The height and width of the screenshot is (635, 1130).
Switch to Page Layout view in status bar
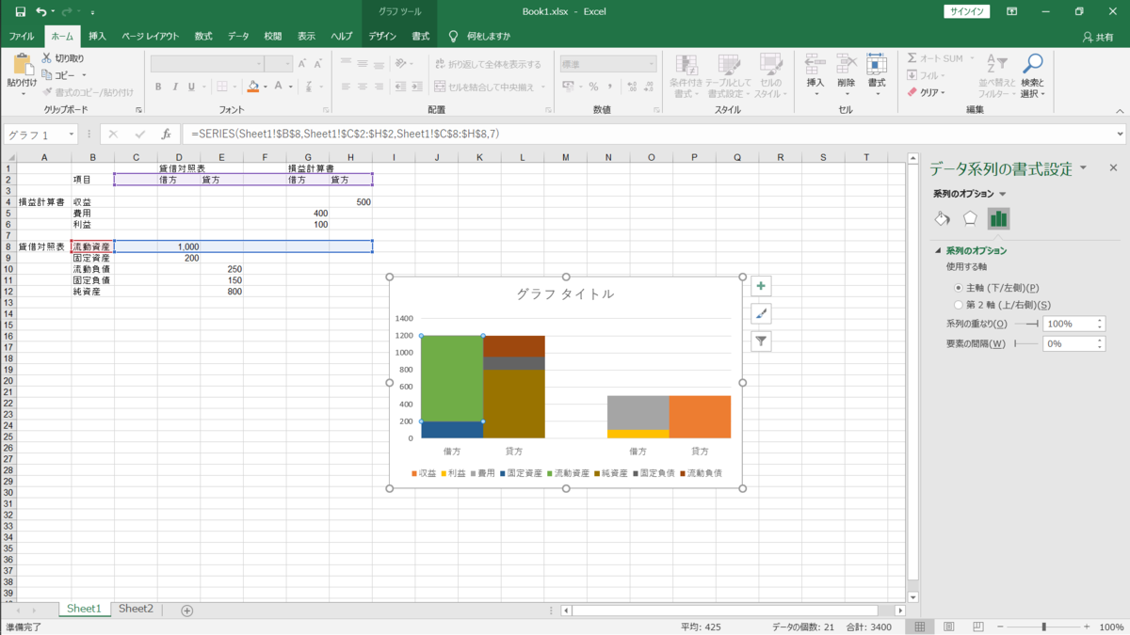click(949, 627)
